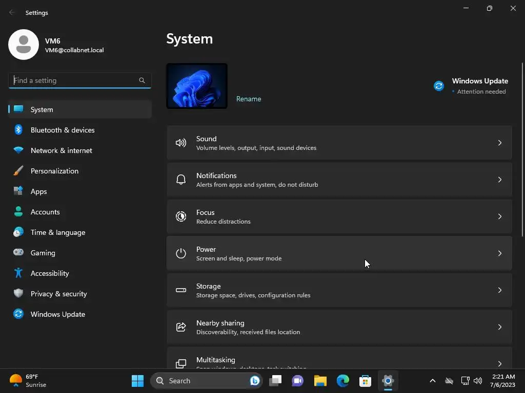Click the Multitasking icon
Image resolution: width=525 pixels, height=393 pixels.
click(181, 364)
